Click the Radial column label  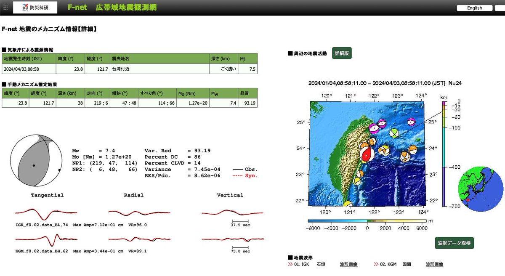pyautogui.click(x=134, y=195)
